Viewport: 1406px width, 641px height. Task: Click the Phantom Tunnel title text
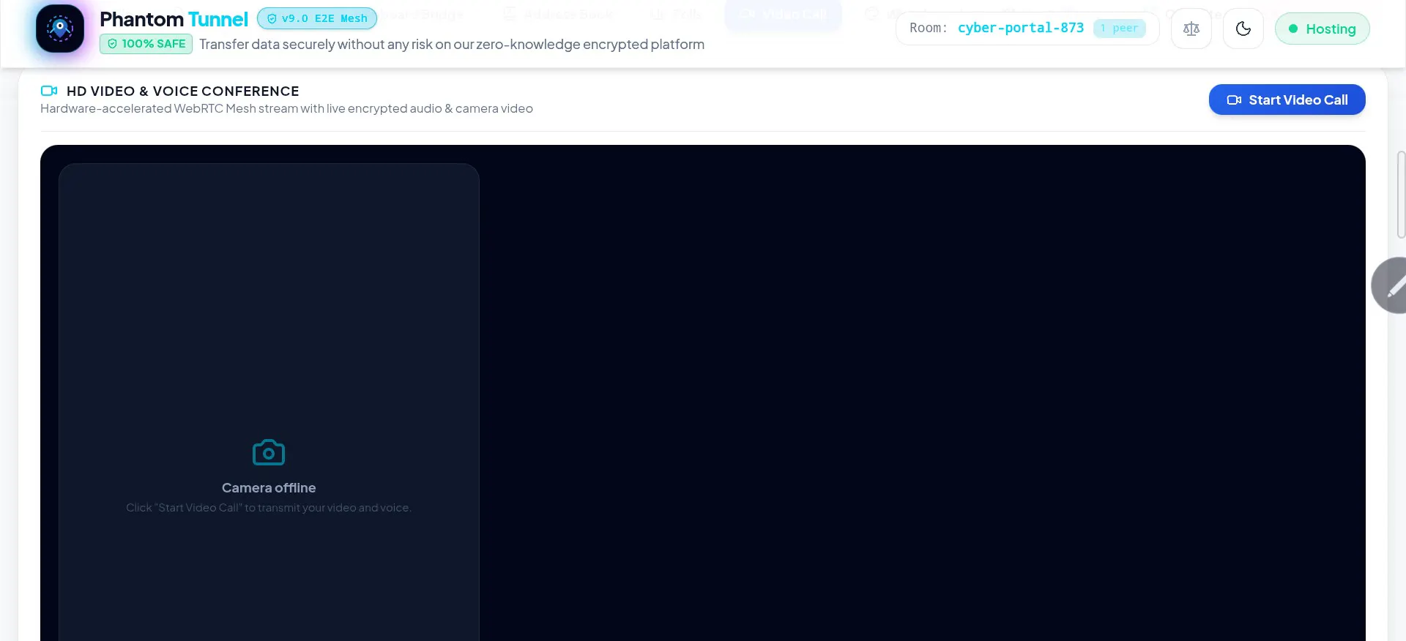174,19
